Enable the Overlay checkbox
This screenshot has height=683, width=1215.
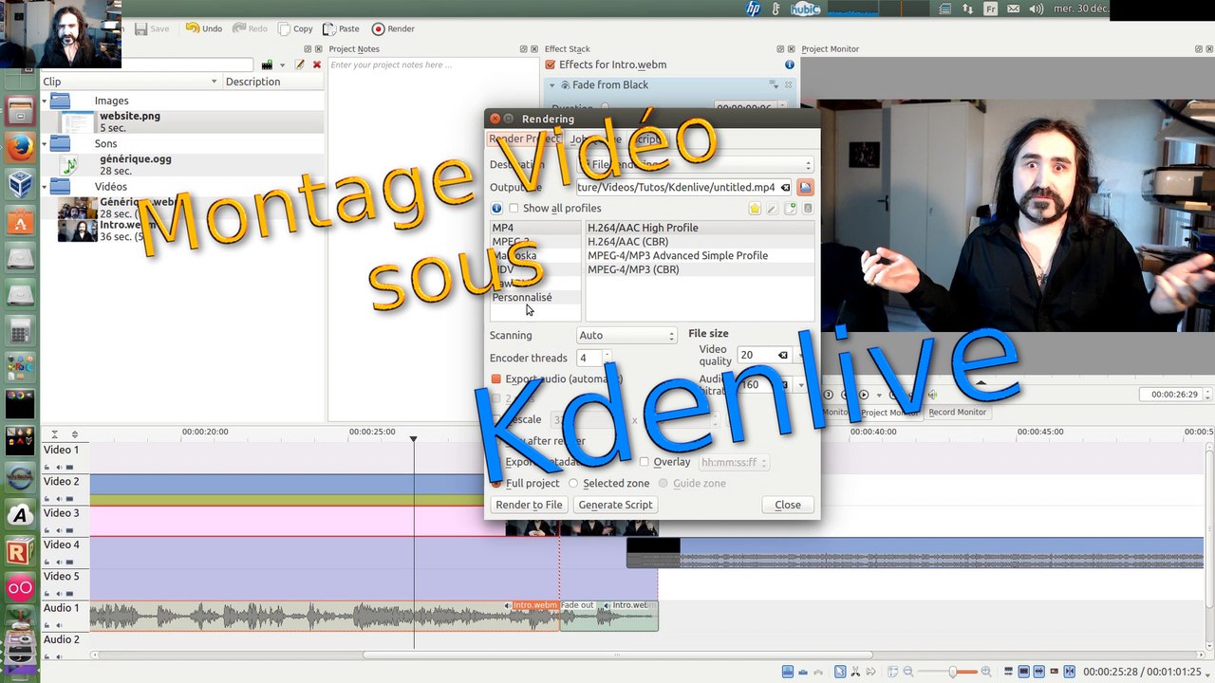point(645,462)
